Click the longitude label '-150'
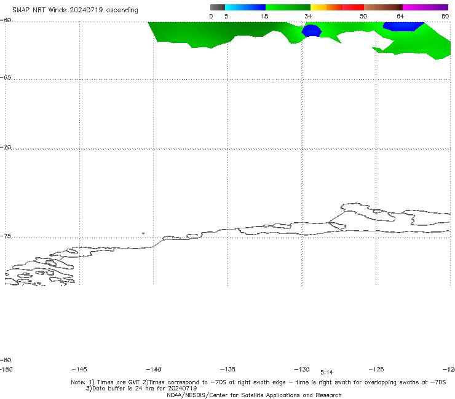455x399 pixels. (x=6, y=370)
